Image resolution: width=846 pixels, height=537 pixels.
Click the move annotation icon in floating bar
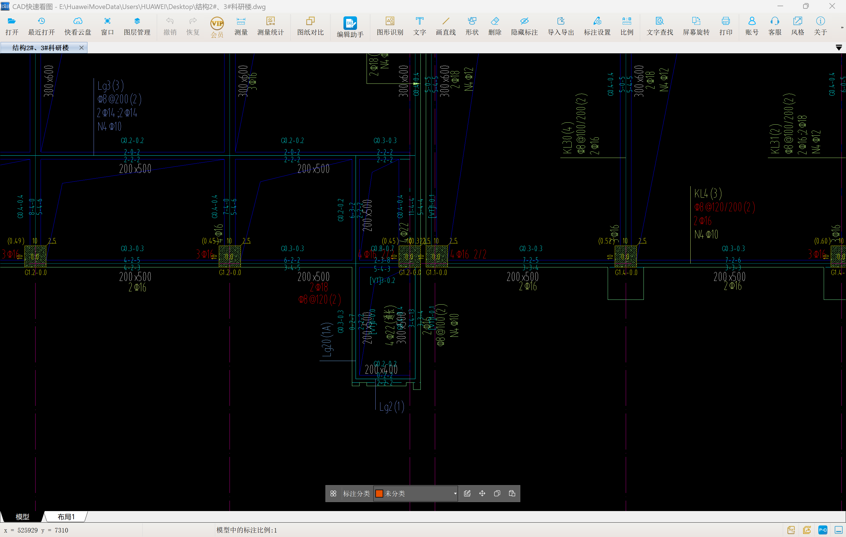tap(482, 493)
